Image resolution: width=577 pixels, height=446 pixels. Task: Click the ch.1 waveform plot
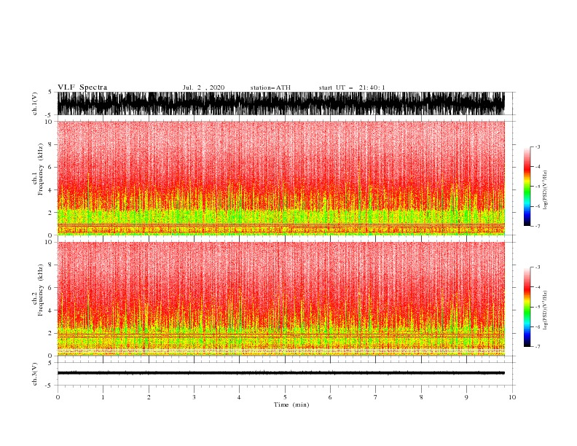280,103
